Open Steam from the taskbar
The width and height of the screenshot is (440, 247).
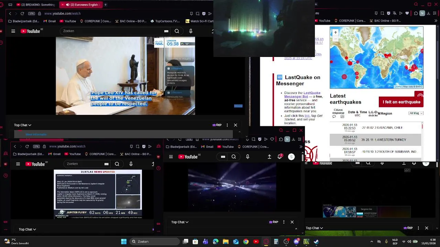[x=316, y=242]
